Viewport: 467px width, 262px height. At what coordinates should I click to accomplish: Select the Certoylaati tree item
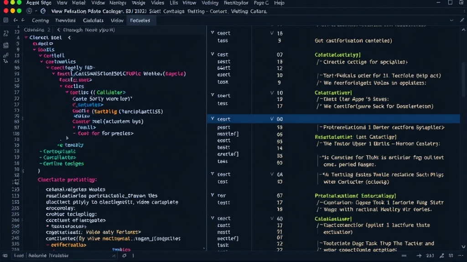(59, 151)
